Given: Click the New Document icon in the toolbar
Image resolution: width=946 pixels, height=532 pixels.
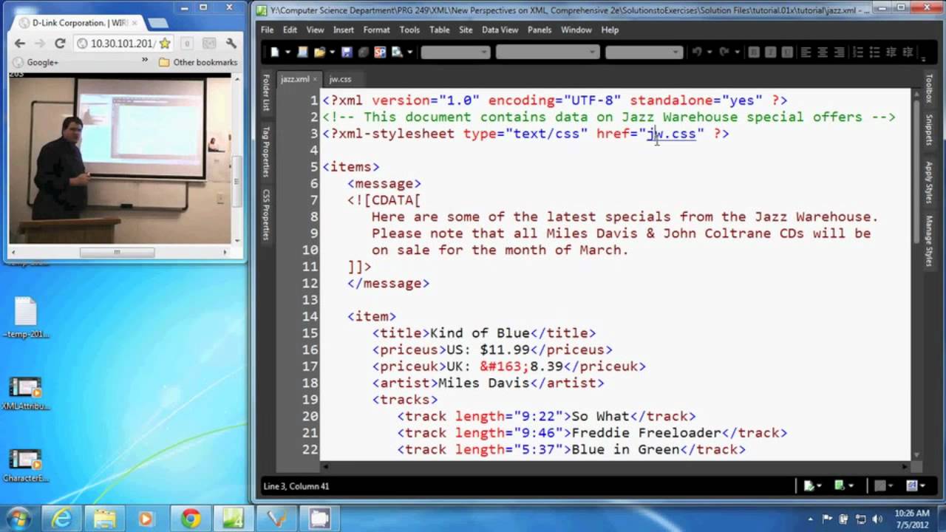Looking at the screenshot, I should click(x=275, y=52).
